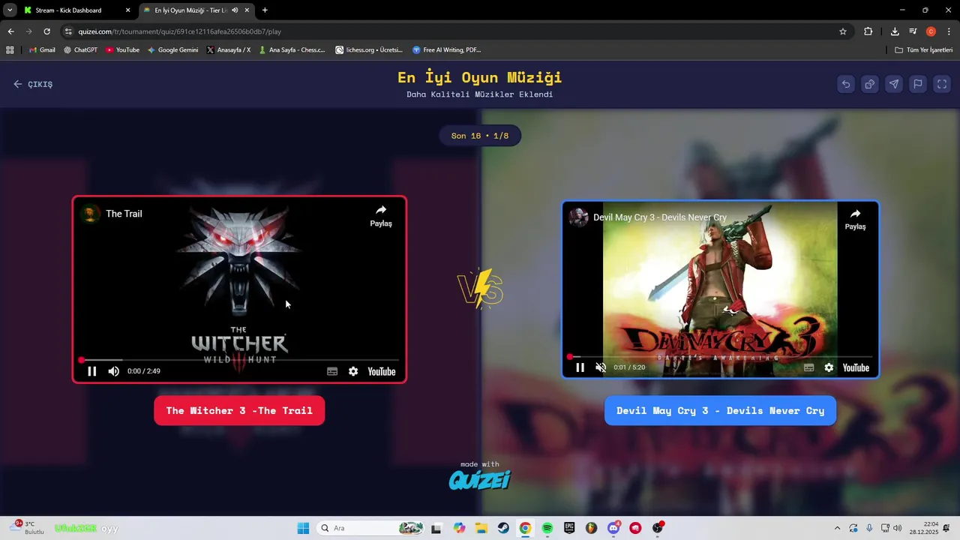This screenshot has height=540, width=960.
Task: Enter fullscreen with the Quizei expand icon
Action: click(x=942, y=84)
